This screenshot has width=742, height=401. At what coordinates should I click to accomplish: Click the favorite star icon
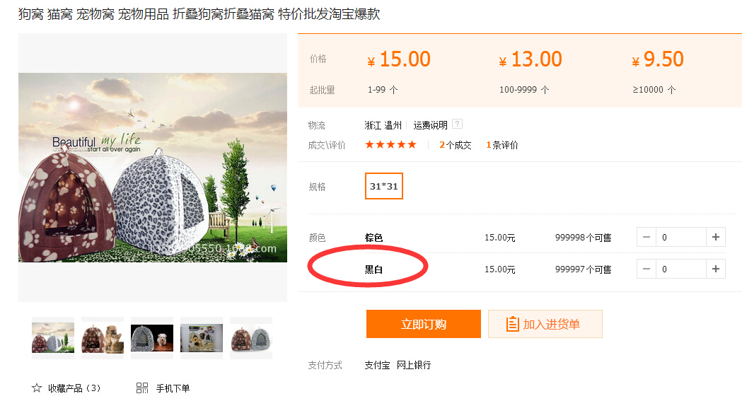(37, 388)
